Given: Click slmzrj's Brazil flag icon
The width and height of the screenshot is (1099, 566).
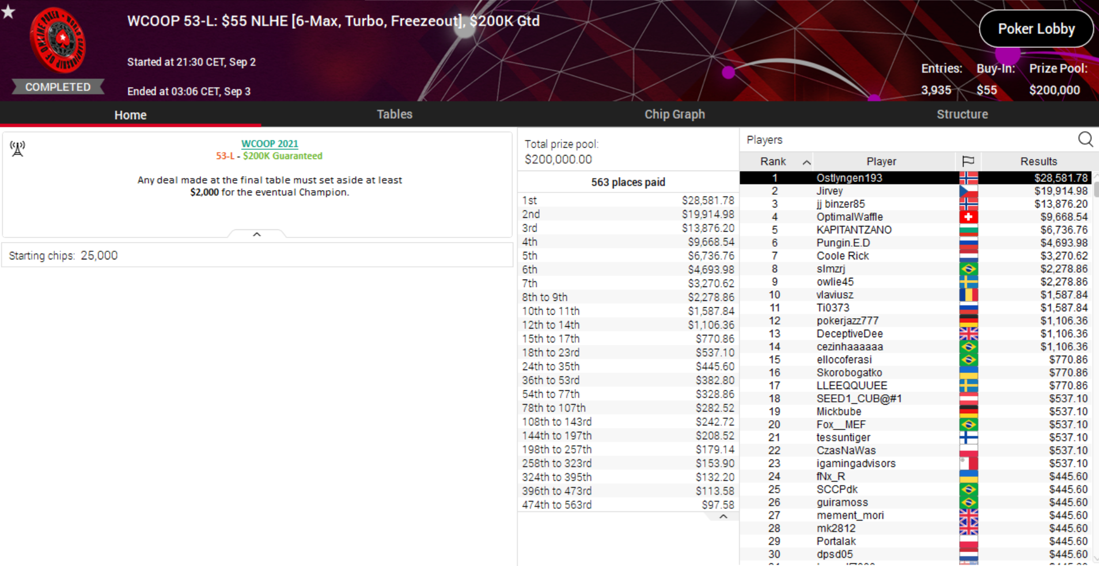Looking at the screenshot, I should click(968, 269).
